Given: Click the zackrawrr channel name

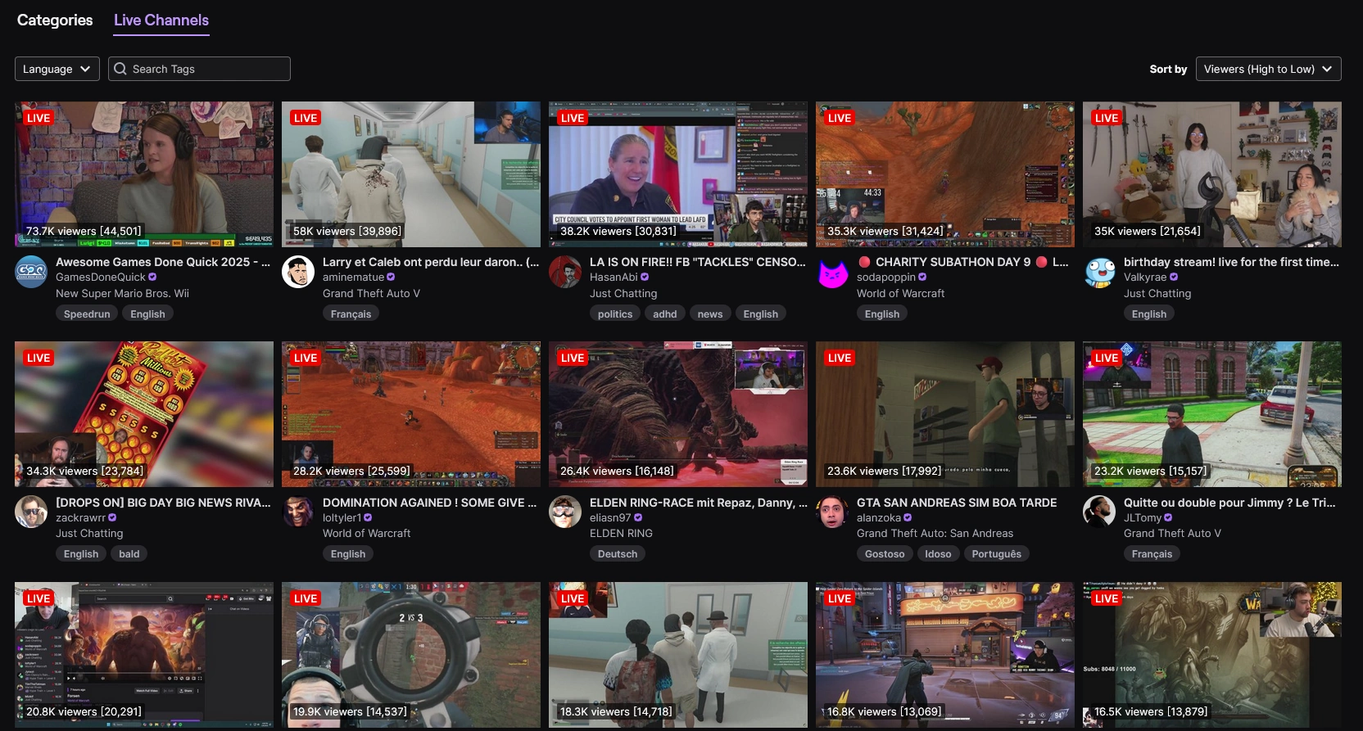Looking at the screenshot, I should tap(80, 517).
